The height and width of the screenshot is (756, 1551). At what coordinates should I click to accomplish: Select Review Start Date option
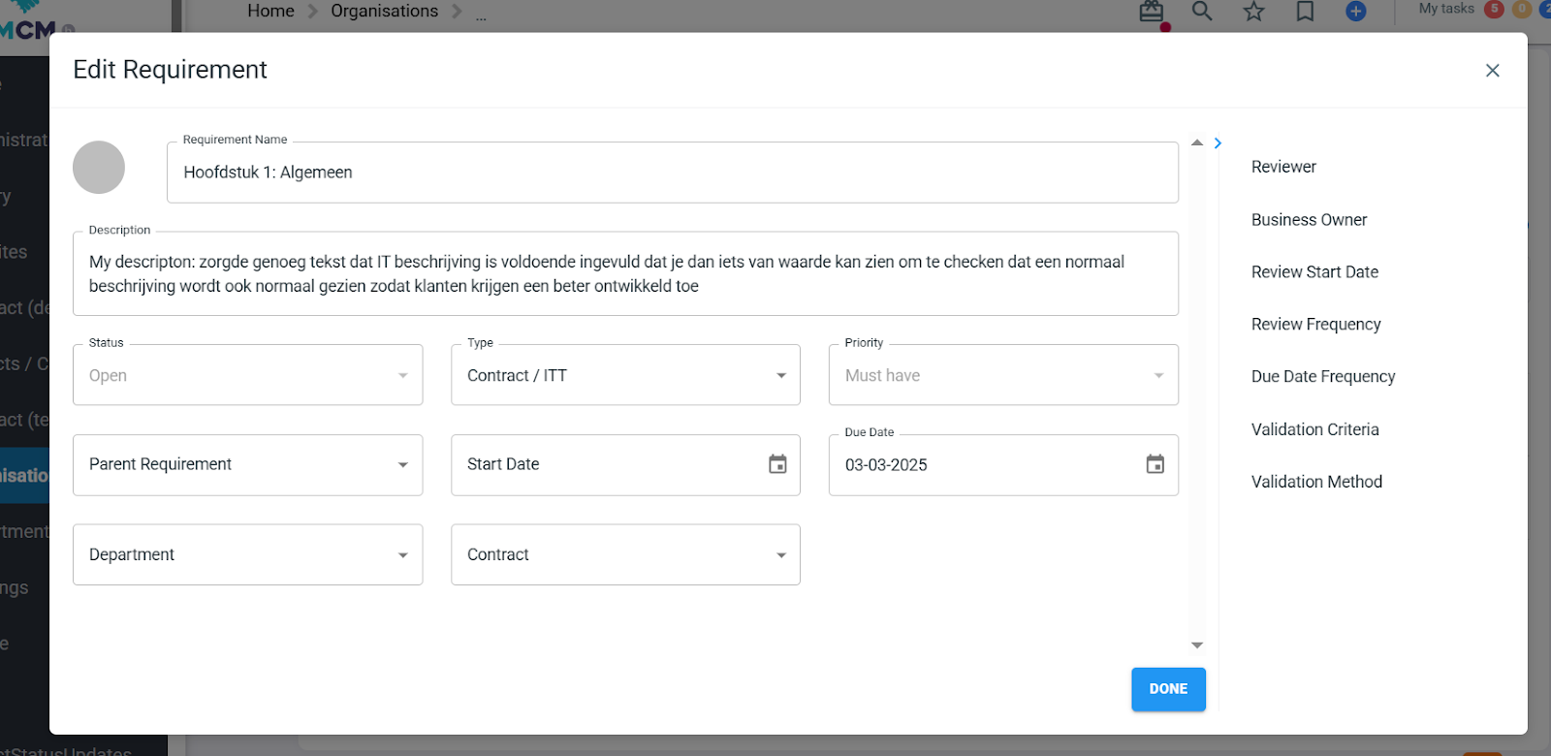click(1314, 272)
